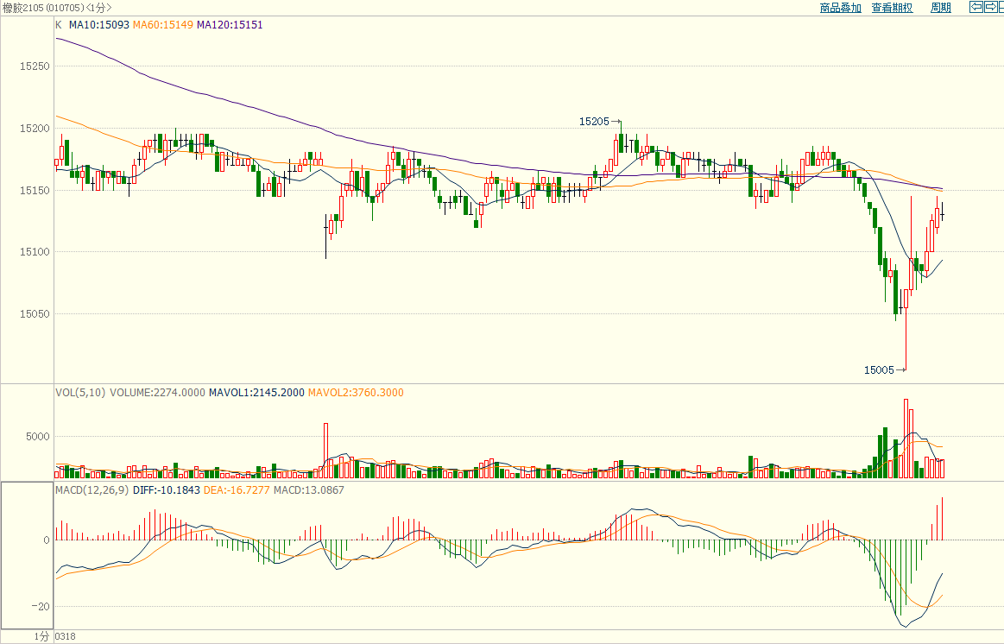
Task: Select the DEA:-16.7277 value
Action: pyautogui.click(x=237, y=490)
